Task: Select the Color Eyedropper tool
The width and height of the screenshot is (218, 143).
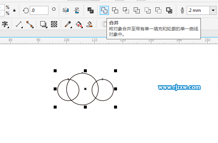Action: [68, 24]
